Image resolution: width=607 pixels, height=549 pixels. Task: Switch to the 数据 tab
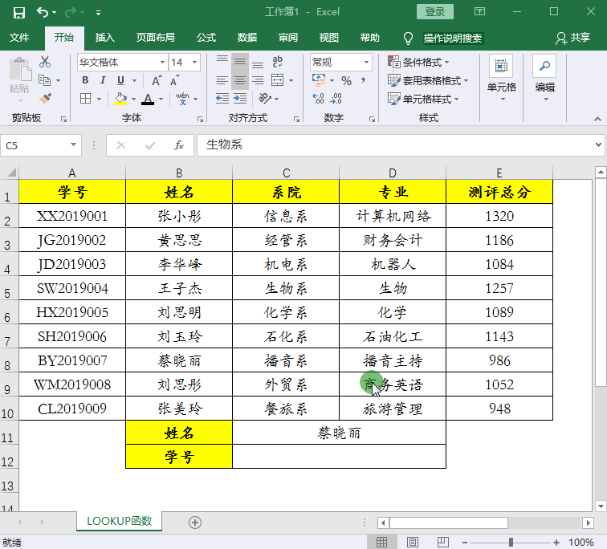point(247,38)
